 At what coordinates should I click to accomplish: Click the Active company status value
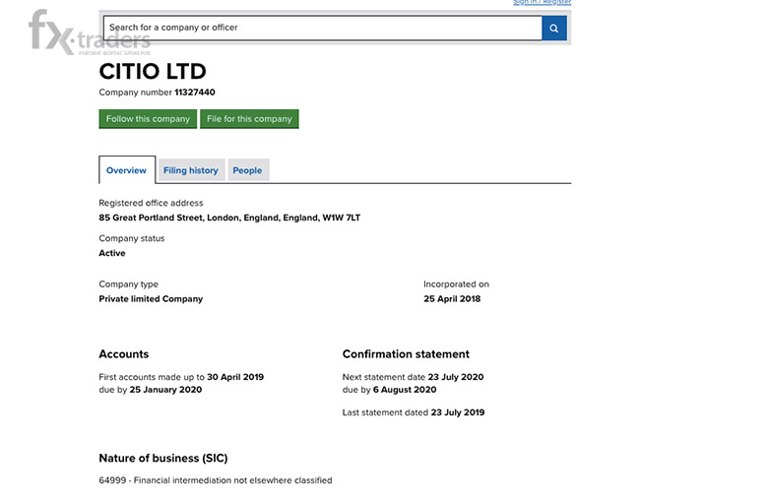(x=112, y=253)
